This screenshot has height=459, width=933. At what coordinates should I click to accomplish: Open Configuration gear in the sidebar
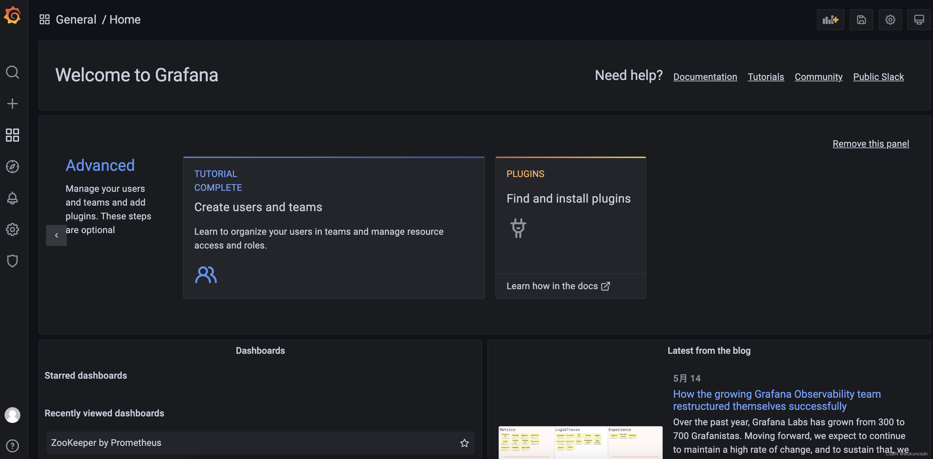(x=12, y=229)
